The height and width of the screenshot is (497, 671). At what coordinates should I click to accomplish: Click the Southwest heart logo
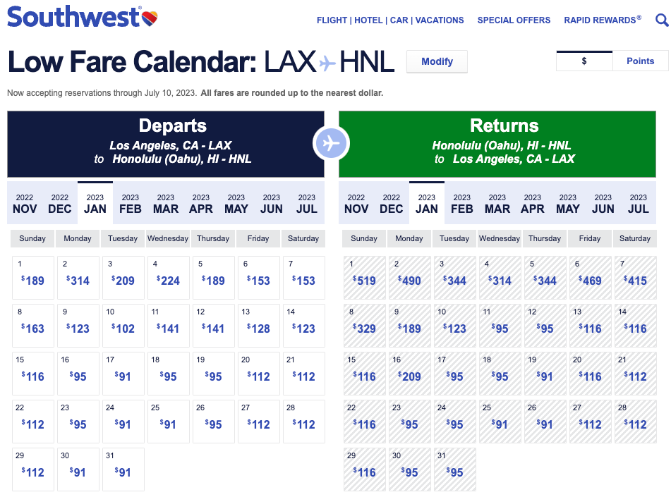150,17
